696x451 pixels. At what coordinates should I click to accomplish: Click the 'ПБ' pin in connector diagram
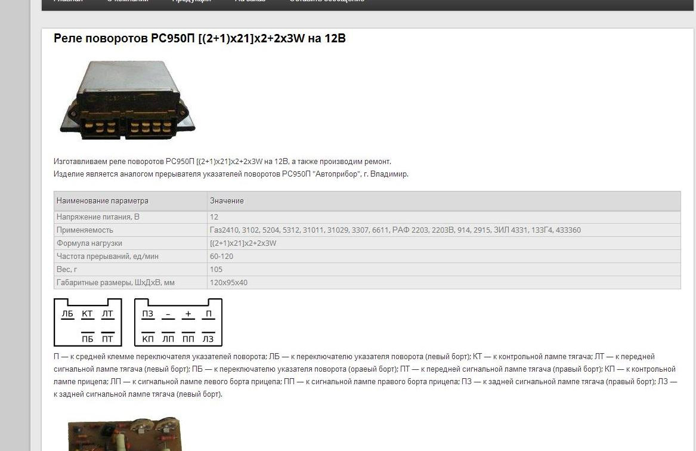coord(88,339)
